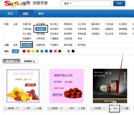The image size is (134, 115).
Task: Select the blue color swatch
Action: click(x=46, y=51)
